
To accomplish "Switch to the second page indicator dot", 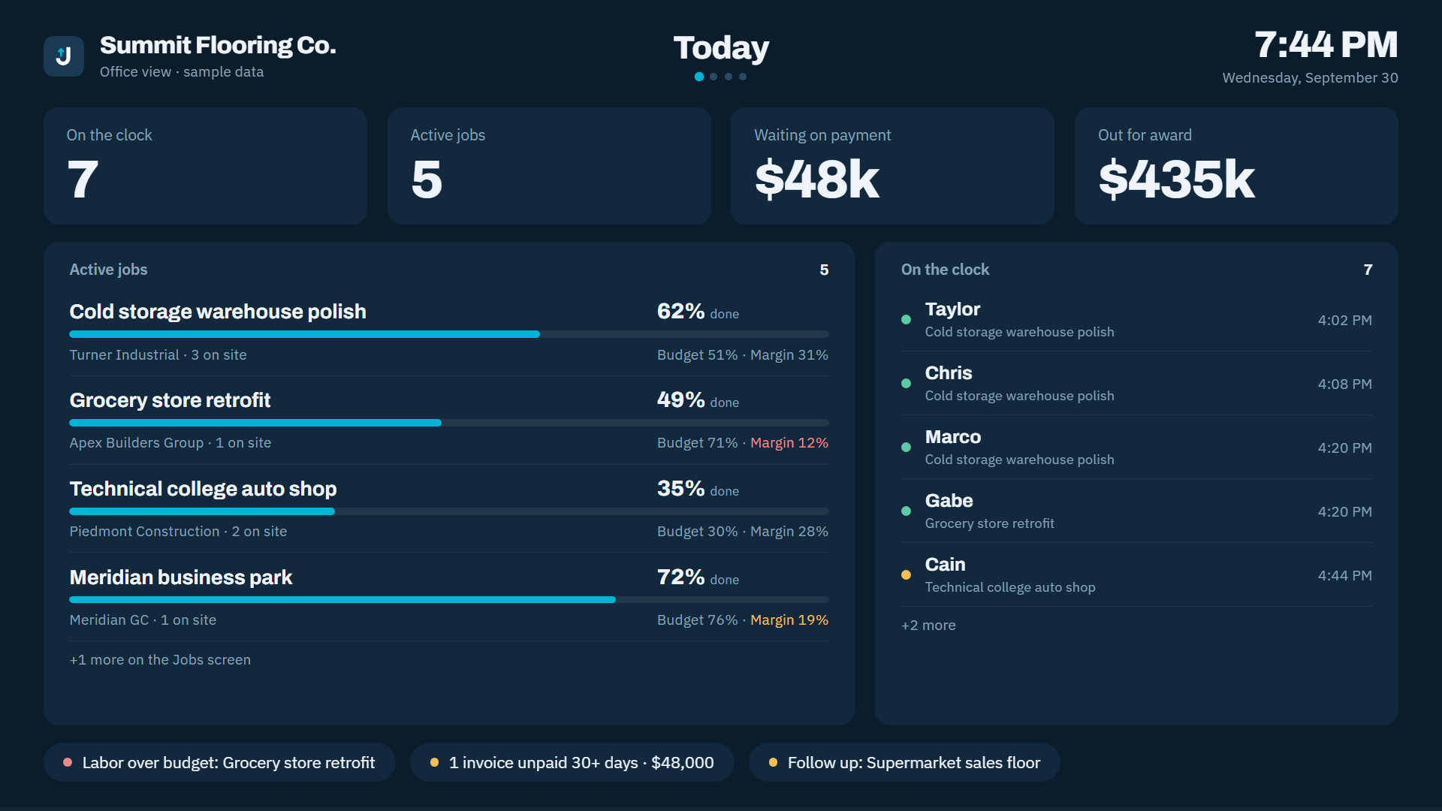I will 713,77.
